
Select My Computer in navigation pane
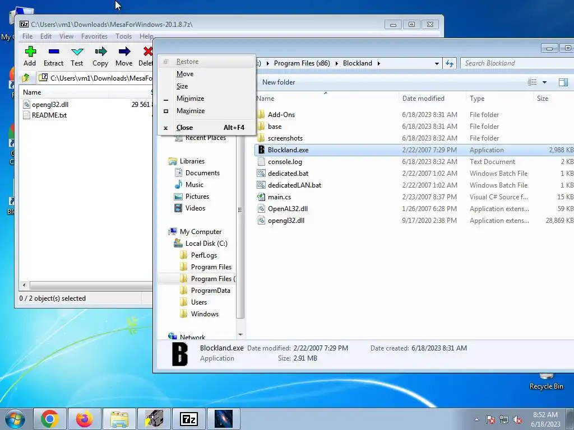[x=201, y=232]
